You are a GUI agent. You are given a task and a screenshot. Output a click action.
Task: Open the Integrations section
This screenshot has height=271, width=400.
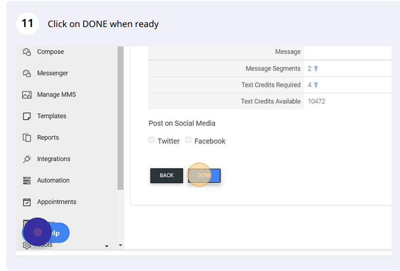coord(54,159)
